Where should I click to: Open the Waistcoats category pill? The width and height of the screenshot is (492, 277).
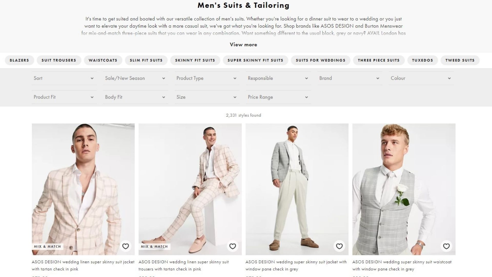(x=103, y=60)
